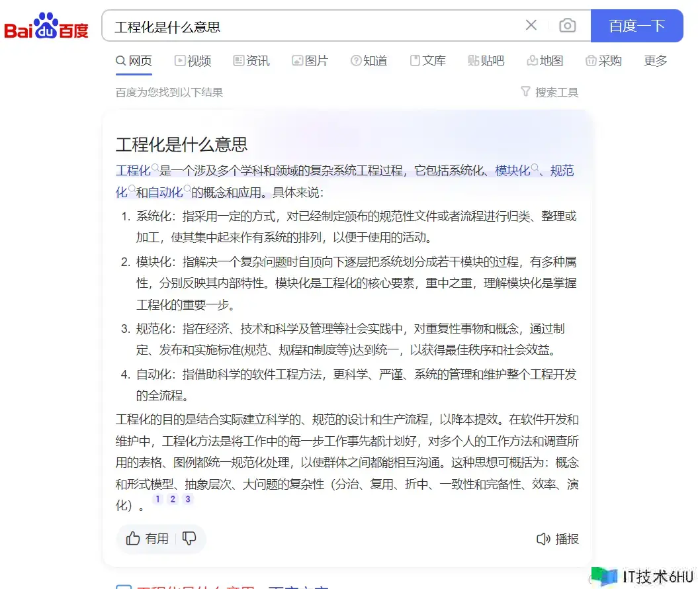
Task: Click inside the search input field
Action: point(311,26)
